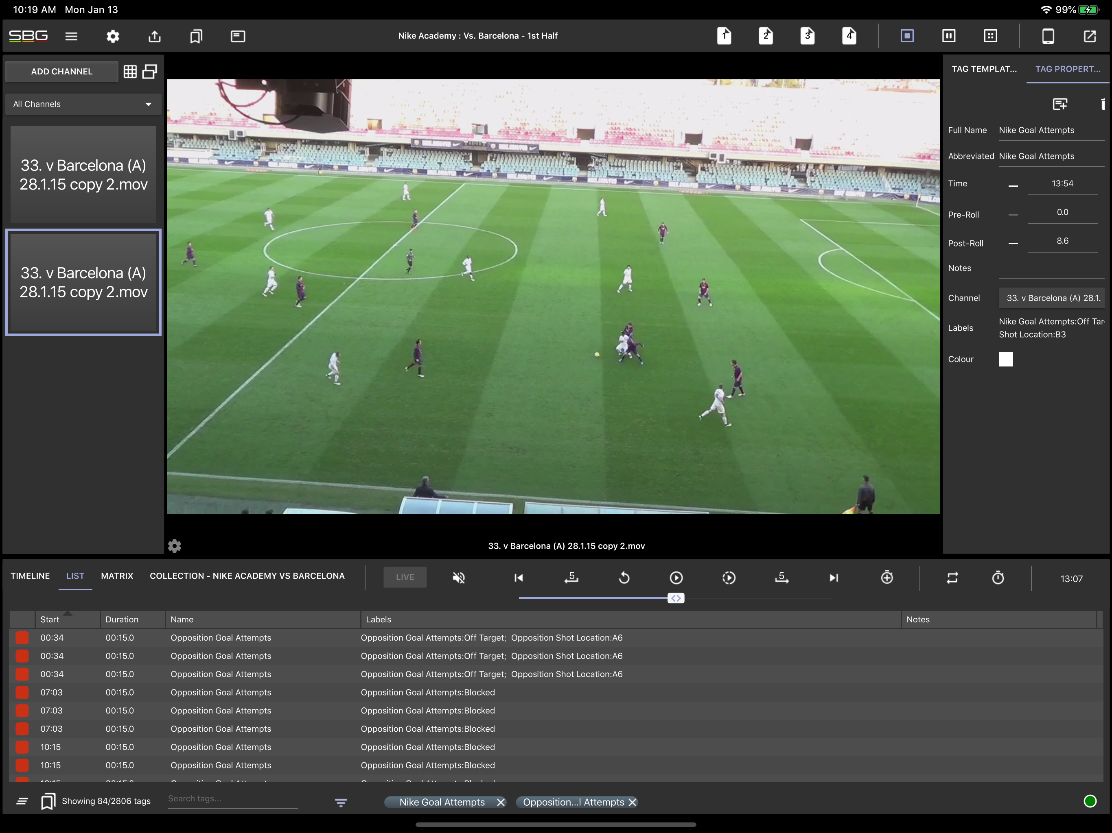Image resolution: width=1112 pixels, height=833 pixels.
Task: Decrease the Post-Roll value
Action: pos(1013,243)
